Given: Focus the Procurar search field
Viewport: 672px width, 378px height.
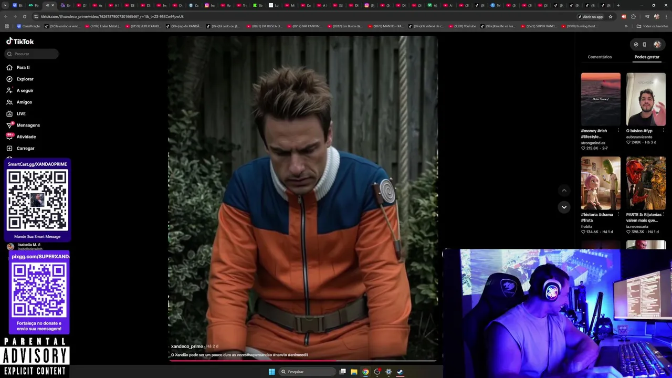Looking at the screenshot, I should tap(31, 54).
